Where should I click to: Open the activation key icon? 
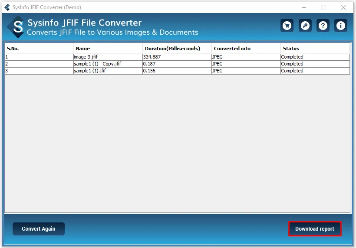[305, 26]
